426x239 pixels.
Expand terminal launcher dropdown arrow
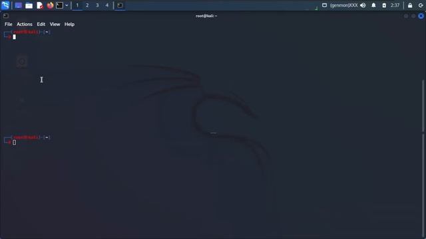[x=67, y=5]
